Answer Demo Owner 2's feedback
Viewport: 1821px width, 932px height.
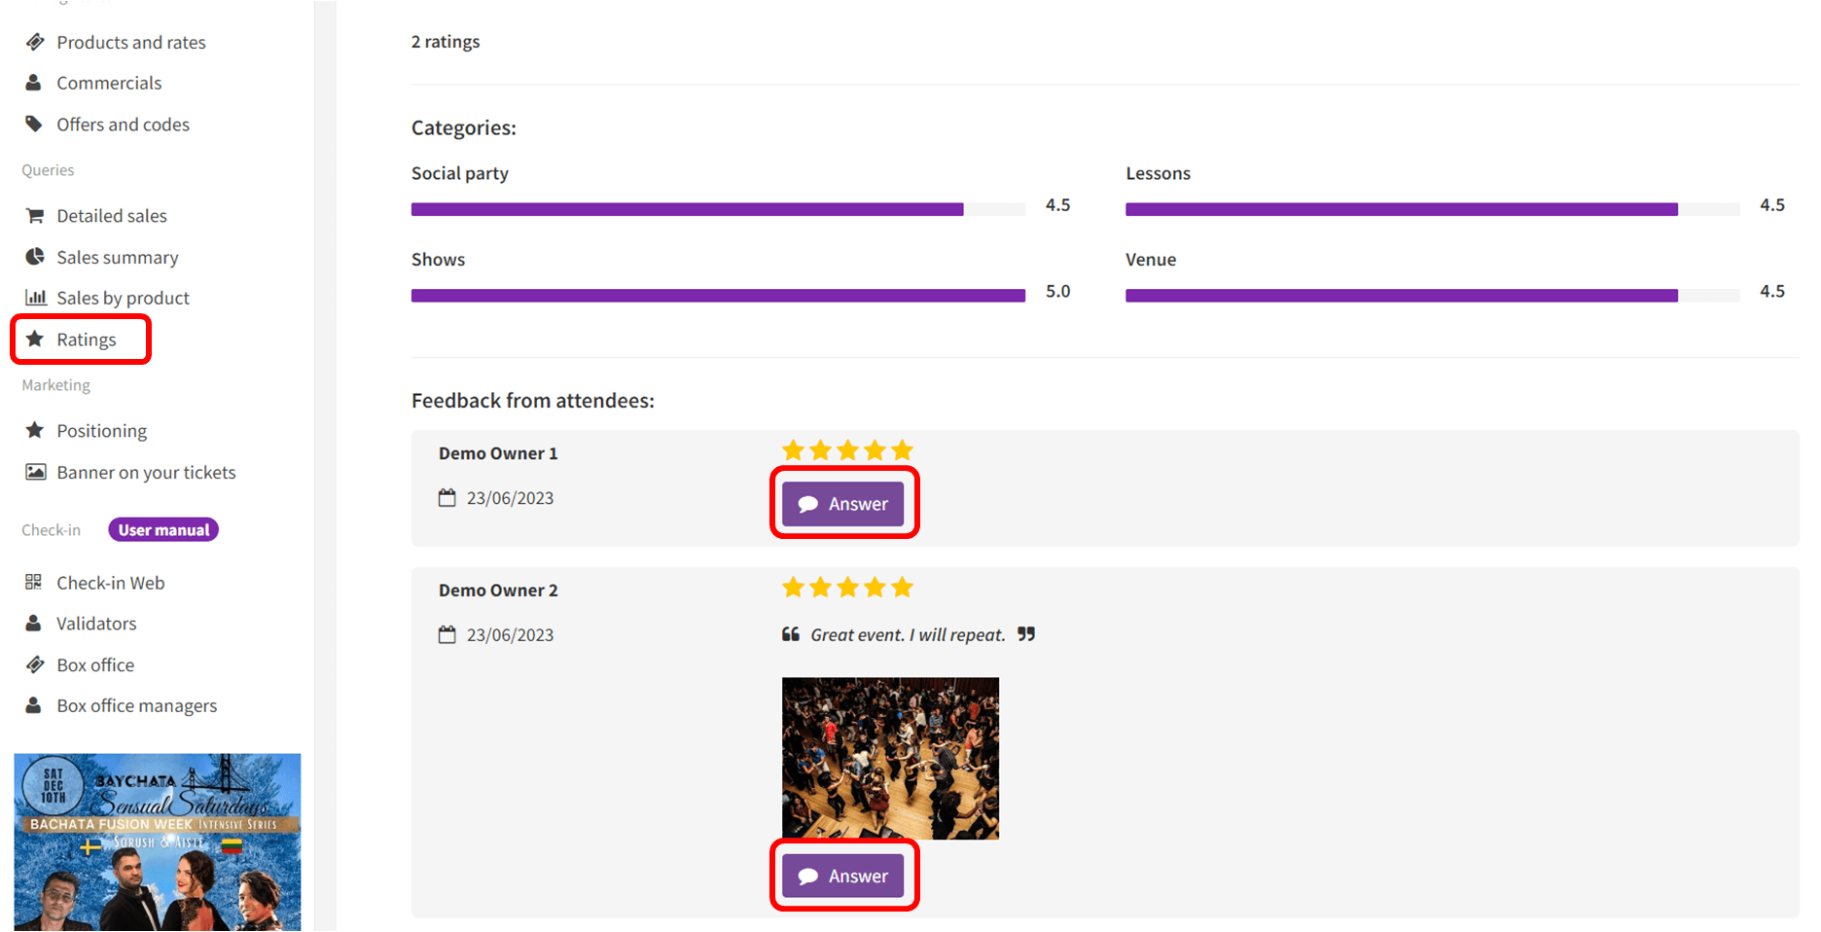pos(843,876)
